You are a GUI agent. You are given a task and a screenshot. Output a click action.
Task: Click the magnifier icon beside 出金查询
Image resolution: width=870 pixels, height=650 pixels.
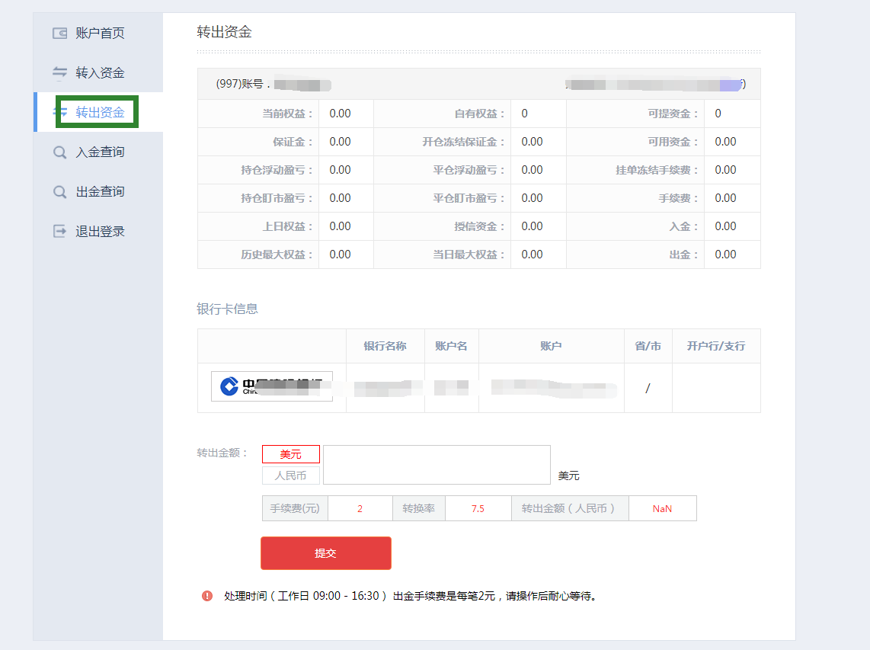[59, 192]
